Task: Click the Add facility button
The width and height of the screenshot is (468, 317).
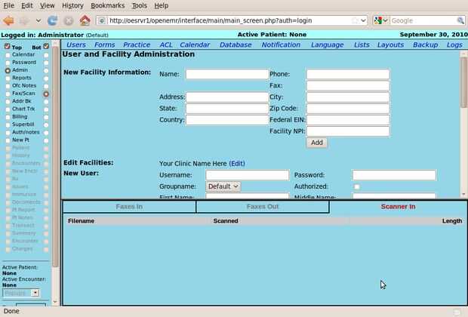Action: (x=317, y=143)
